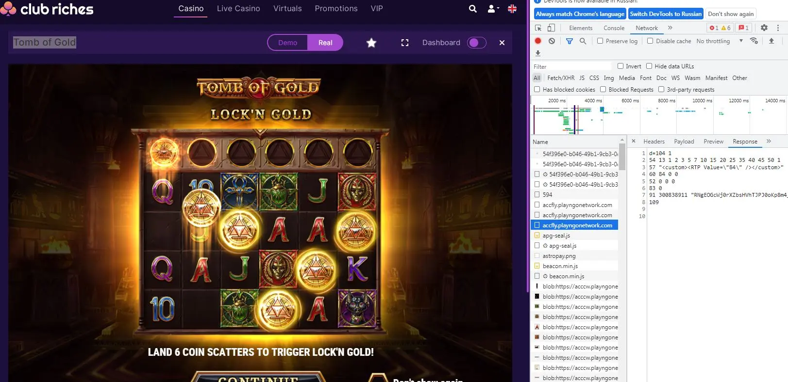Stop recording network log
788x382 pixels.
click(x=538, y=41)
